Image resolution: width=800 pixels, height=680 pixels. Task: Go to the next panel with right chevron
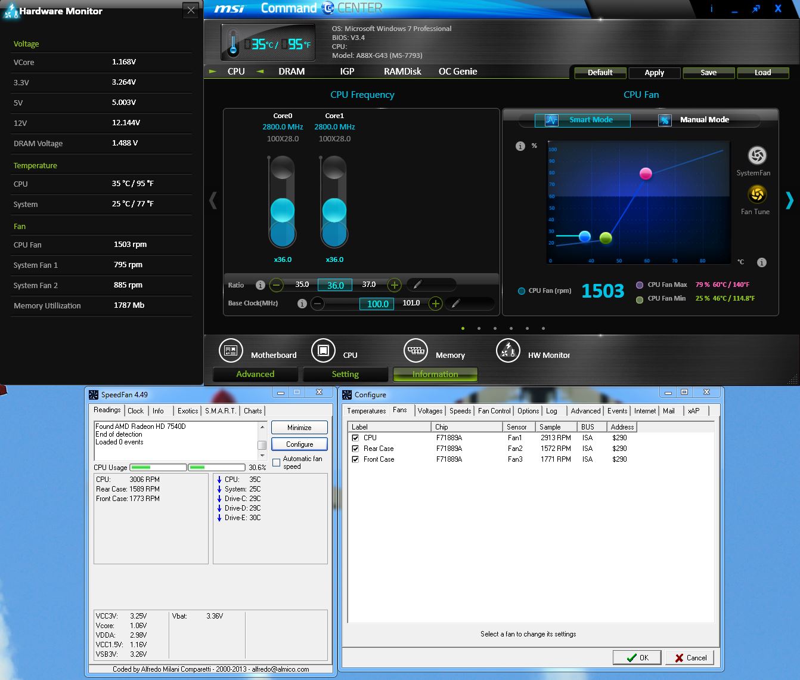789,200
